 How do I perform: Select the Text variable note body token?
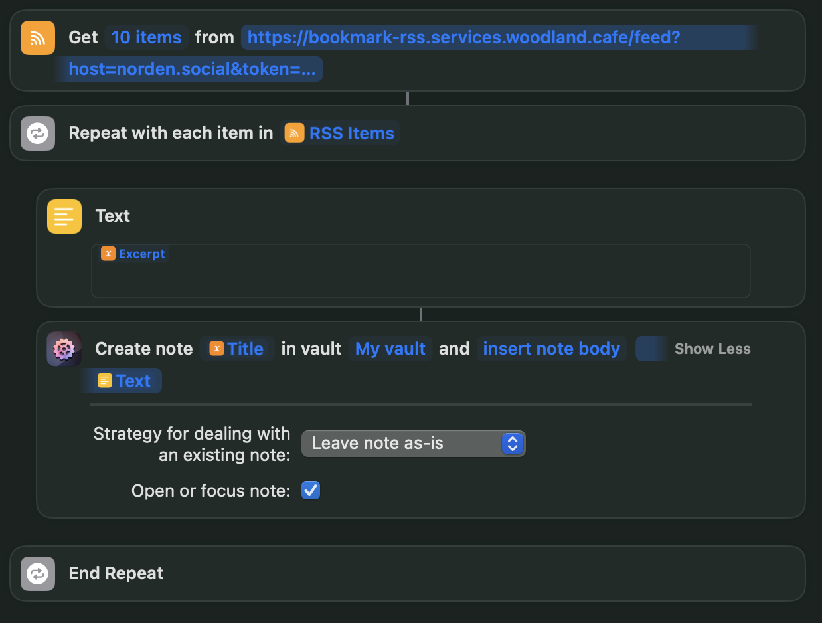(x=125, y=381)
